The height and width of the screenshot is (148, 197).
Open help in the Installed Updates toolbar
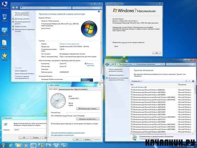[x=193, y=81]
